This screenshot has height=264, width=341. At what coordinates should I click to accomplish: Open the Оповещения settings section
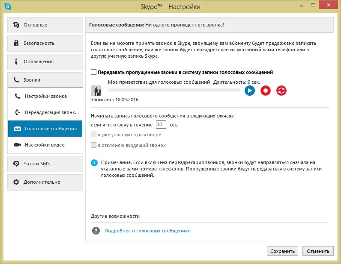click(x=45, y=62)
